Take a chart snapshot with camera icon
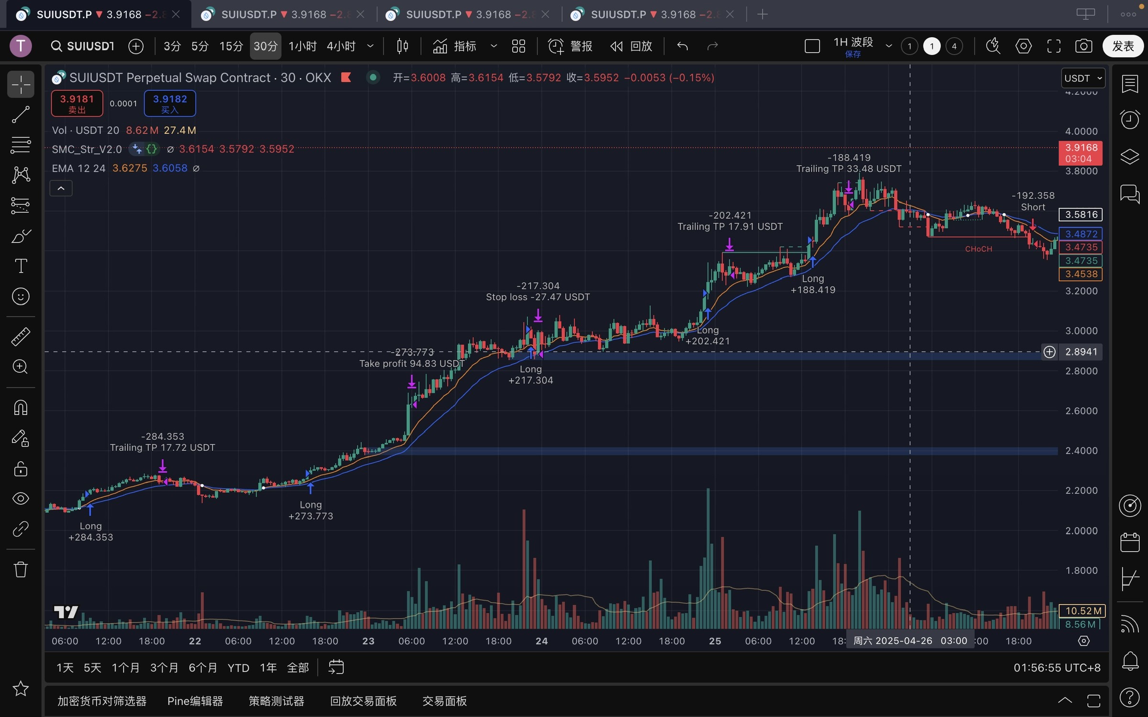 1083,46
